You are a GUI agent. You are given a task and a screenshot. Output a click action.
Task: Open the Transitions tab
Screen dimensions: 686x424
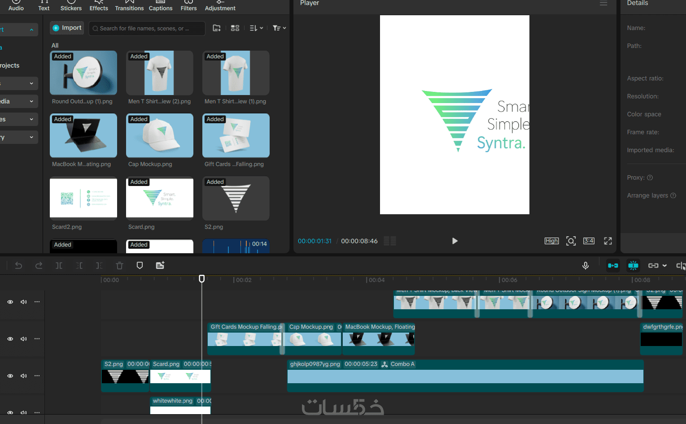click(x=129, y=6)
